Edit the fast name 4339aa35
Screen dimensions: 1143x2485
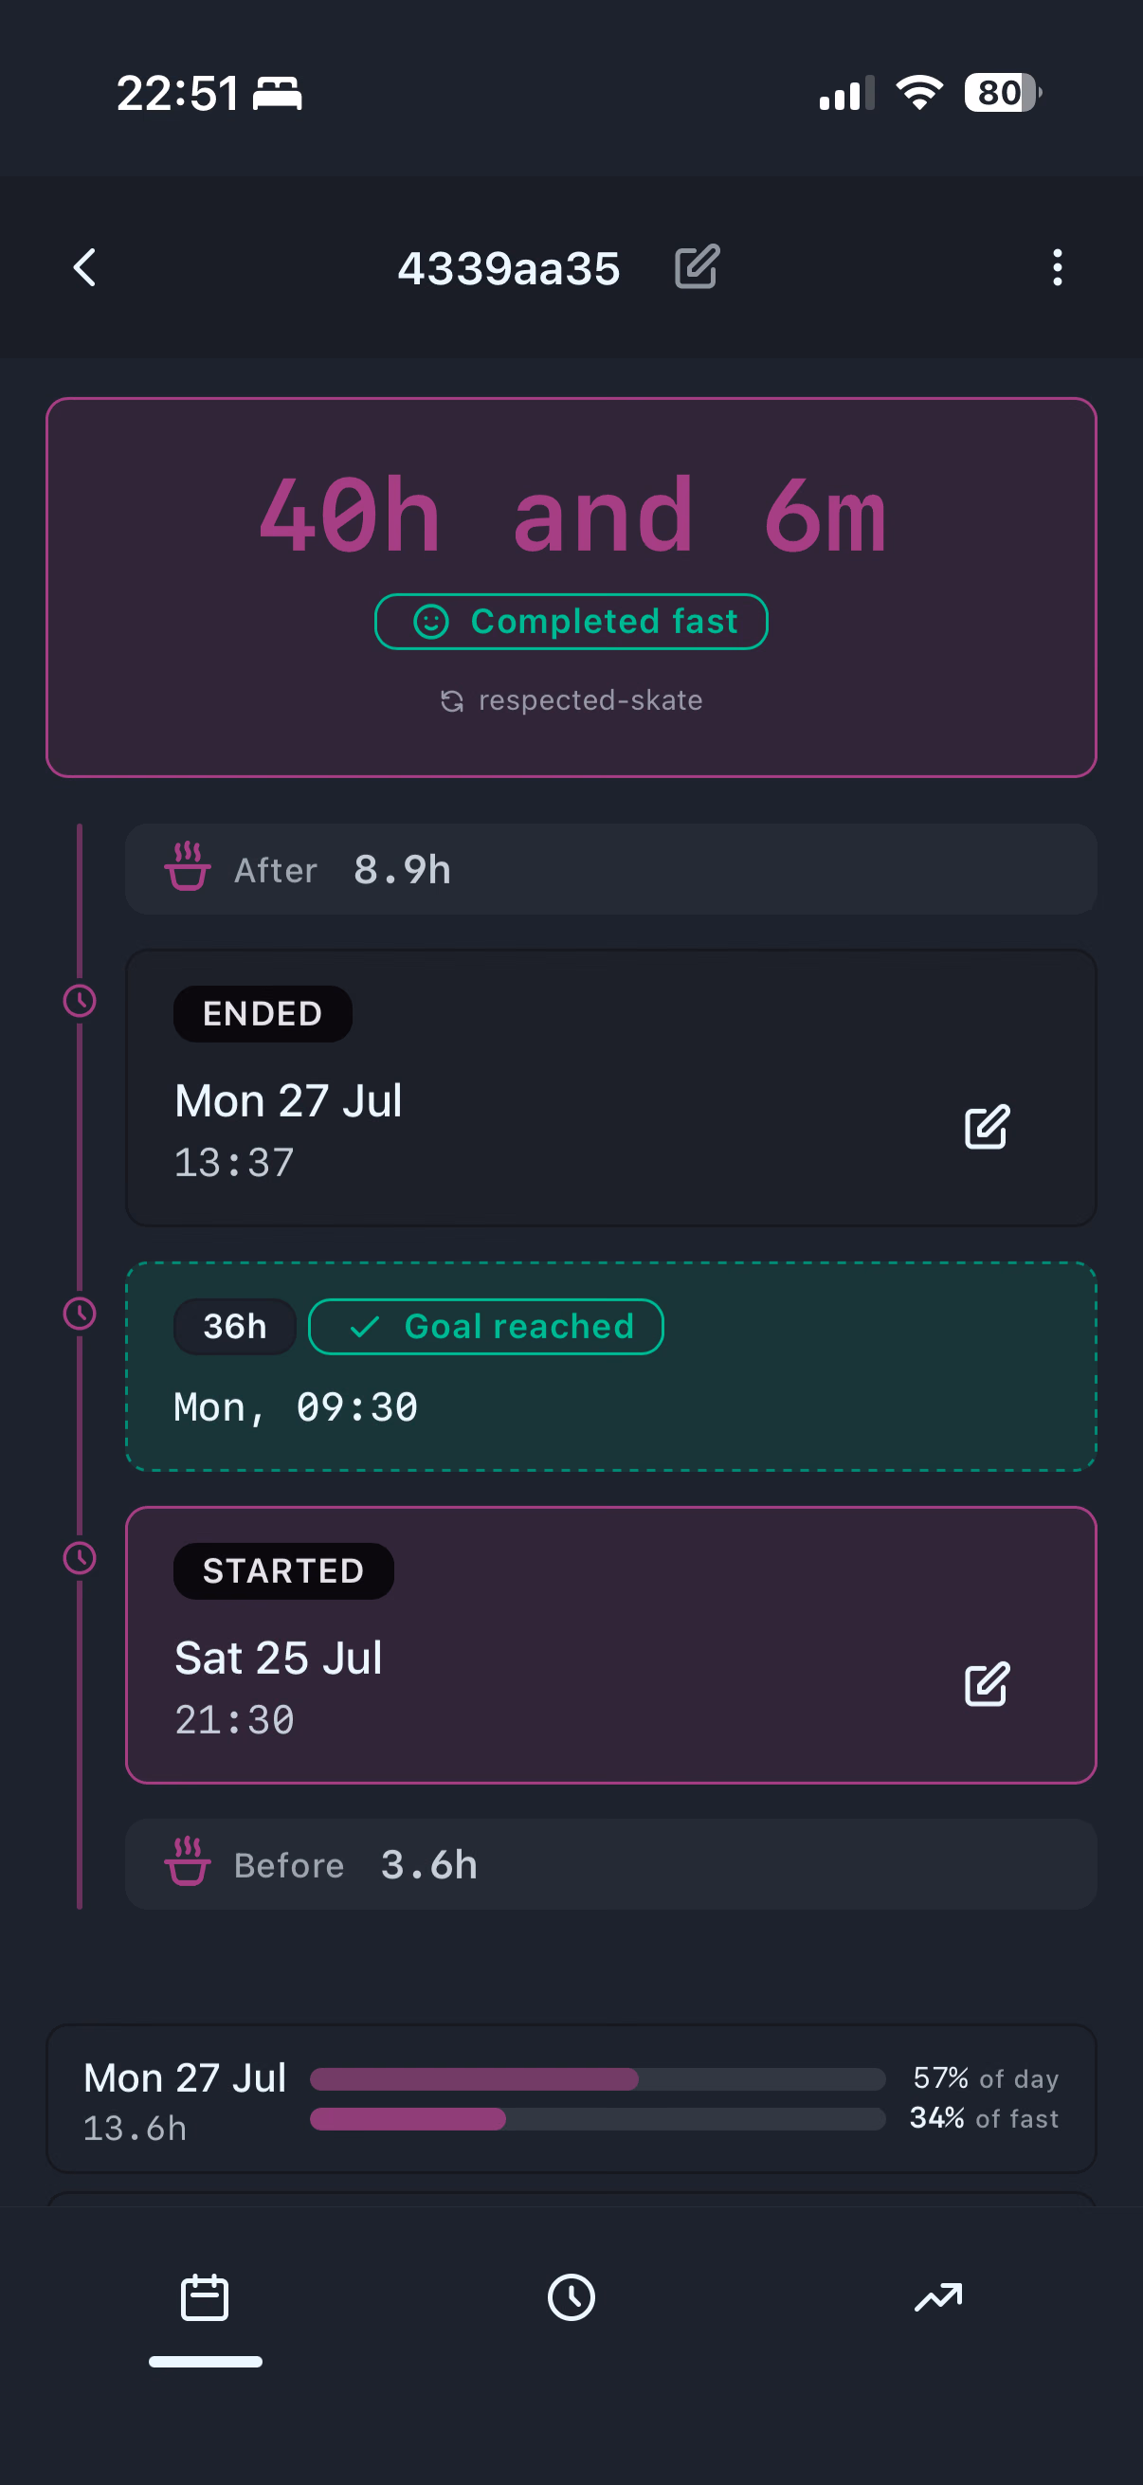click(x=697, y=267)
